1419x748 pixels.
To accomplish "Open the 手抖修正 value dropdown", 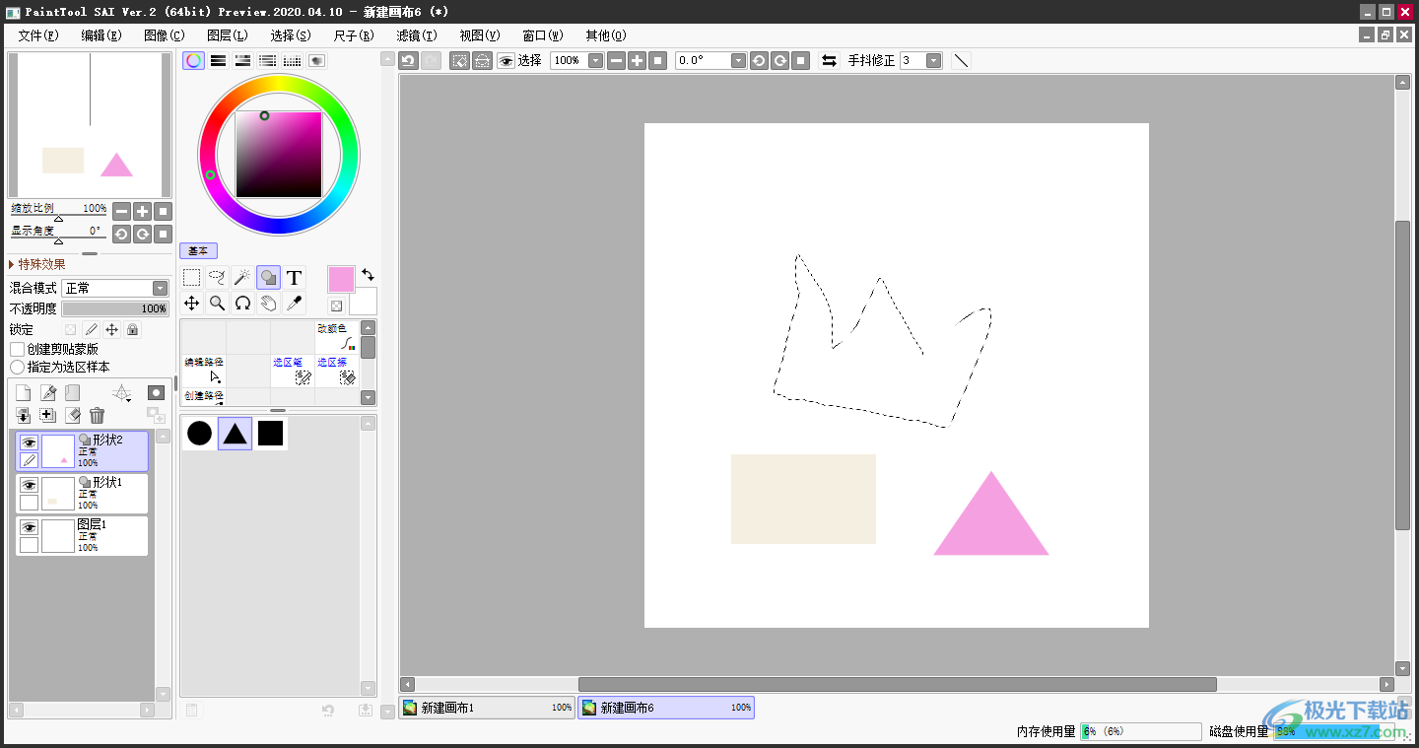I will 933,60.
